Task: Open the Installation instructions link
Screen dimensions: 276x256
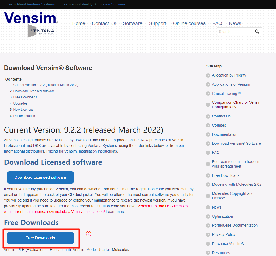Action: tap(98, 151)
